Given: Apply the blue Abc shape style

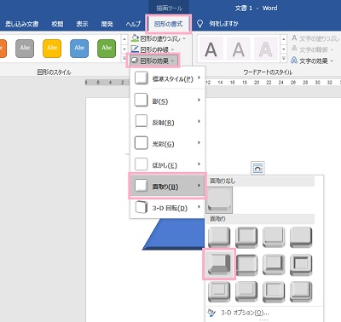Looking at the screenshot, I should [79, 49].
